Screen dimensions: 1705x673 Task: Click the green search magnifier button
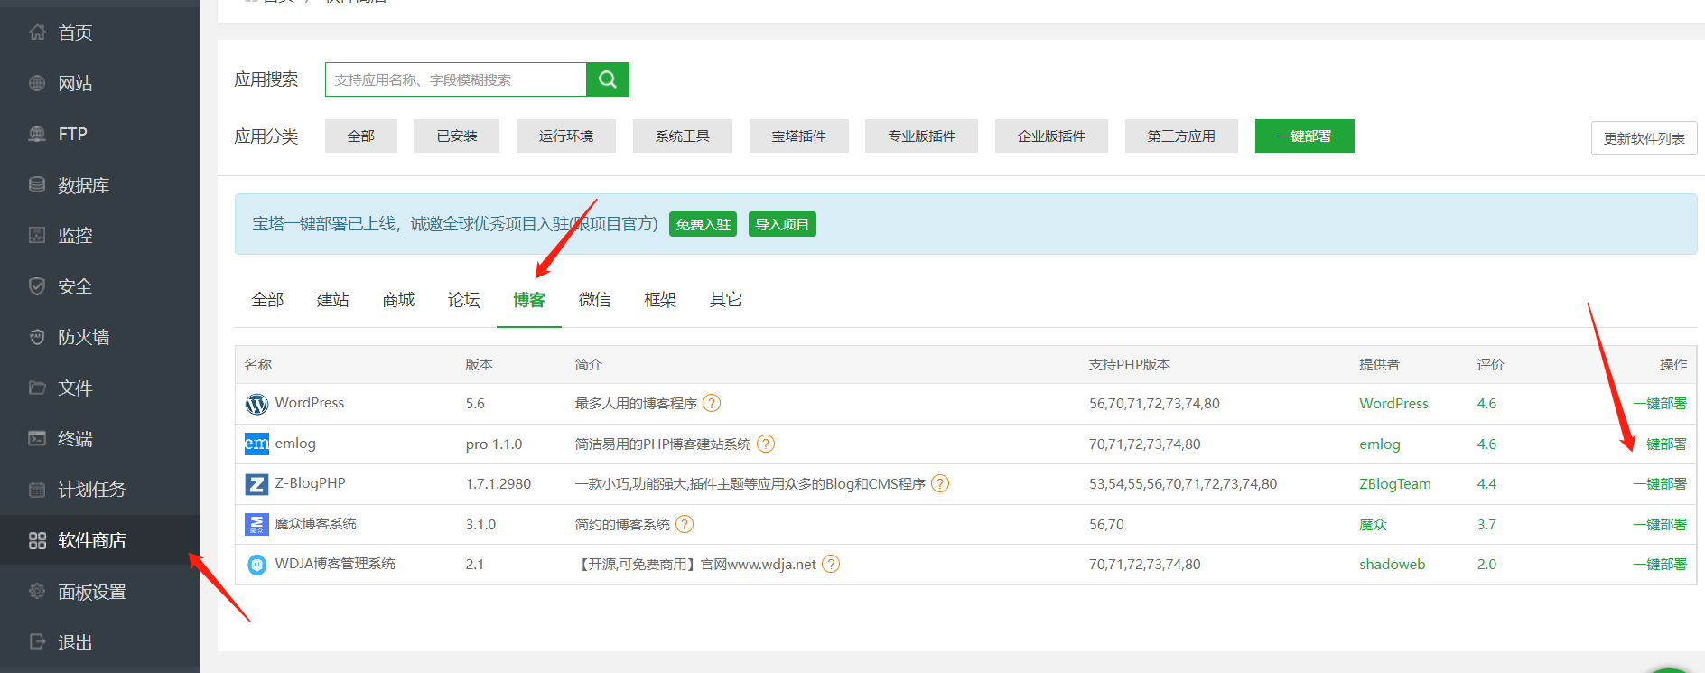[608, 79]
